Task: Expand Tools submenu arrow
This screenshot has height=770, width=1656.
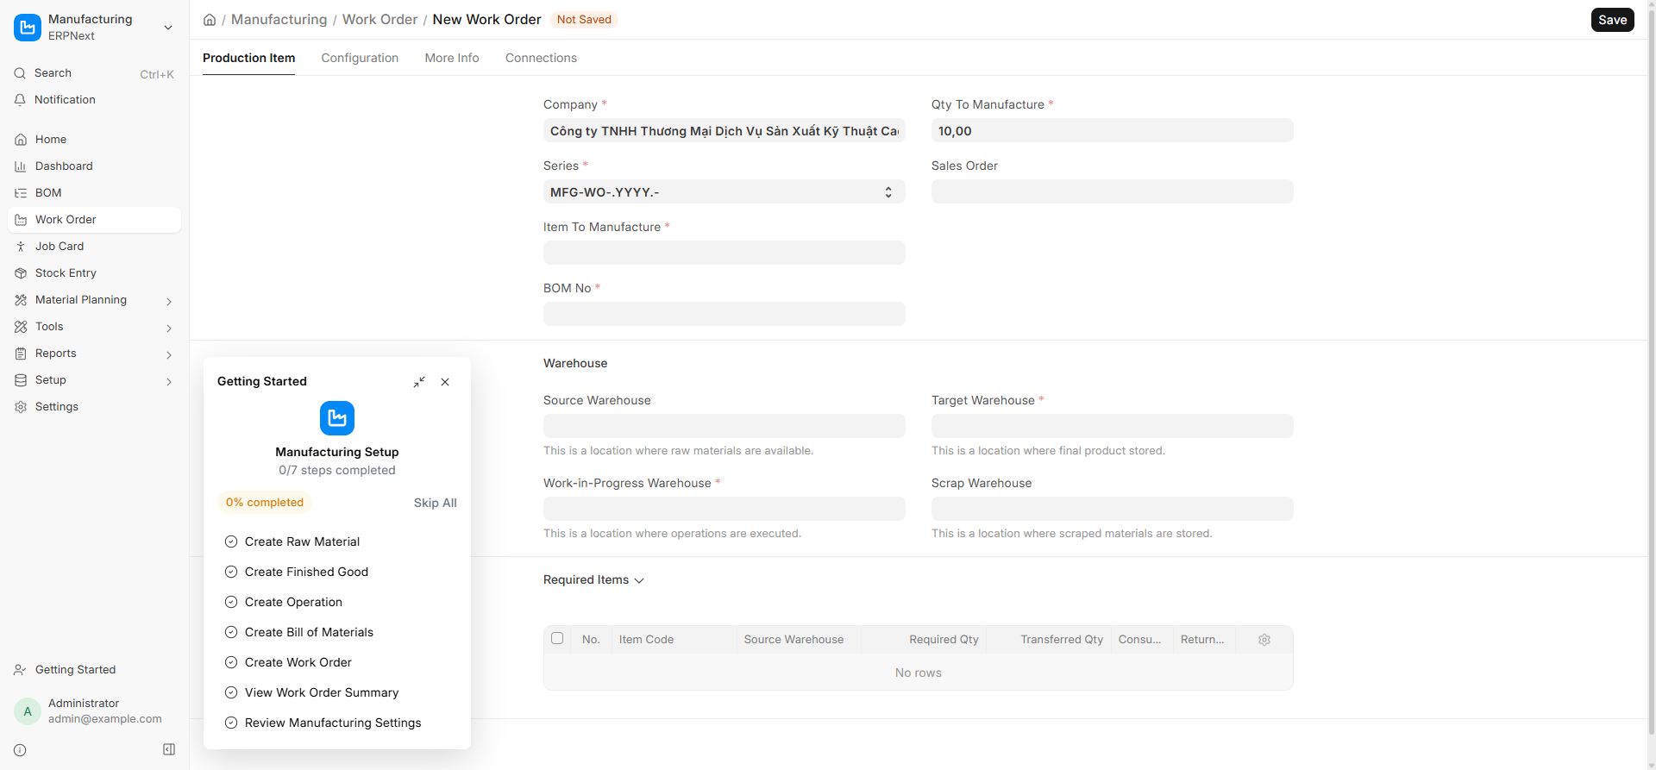Action: pyautogui.click(x=169, y=328)
